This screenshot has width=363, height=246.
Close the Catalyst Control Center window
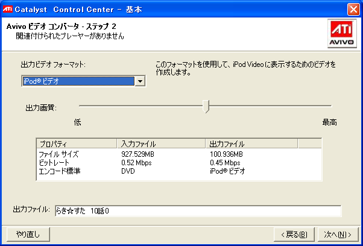(x=353, y=10)
